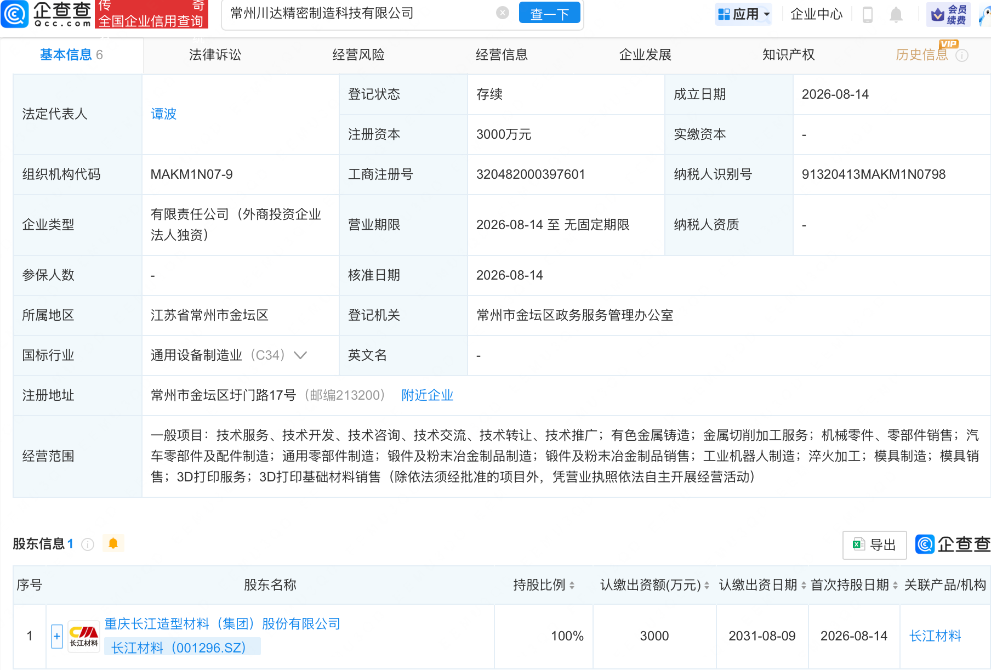Click stock tag 长江材料 (001296.SZ)
This screenshot has width=991, height=670.
coord(183,648)
